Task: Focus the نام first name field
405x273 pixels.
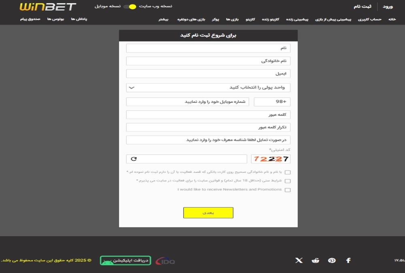Action: (208, 48)
